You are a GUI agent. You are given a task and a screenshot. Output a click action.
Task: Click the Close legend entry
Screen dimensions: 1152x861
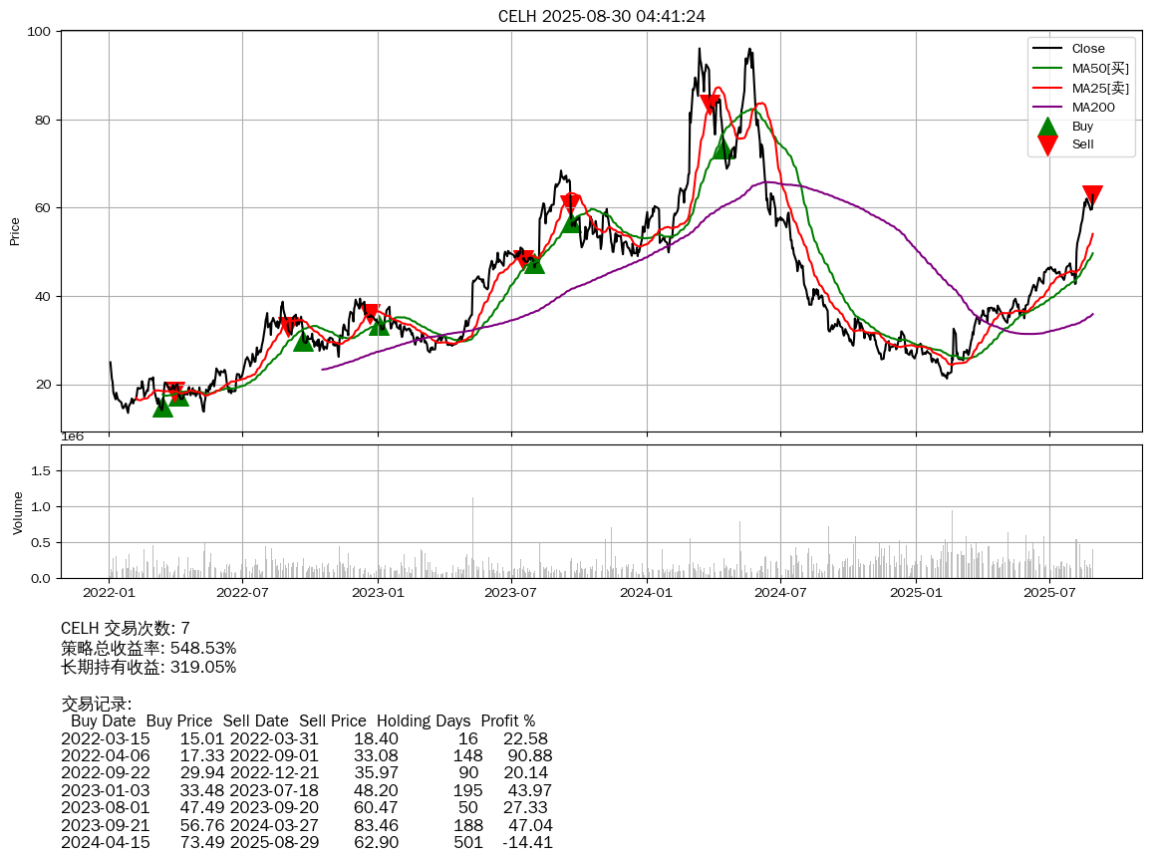click(1087, 49)
